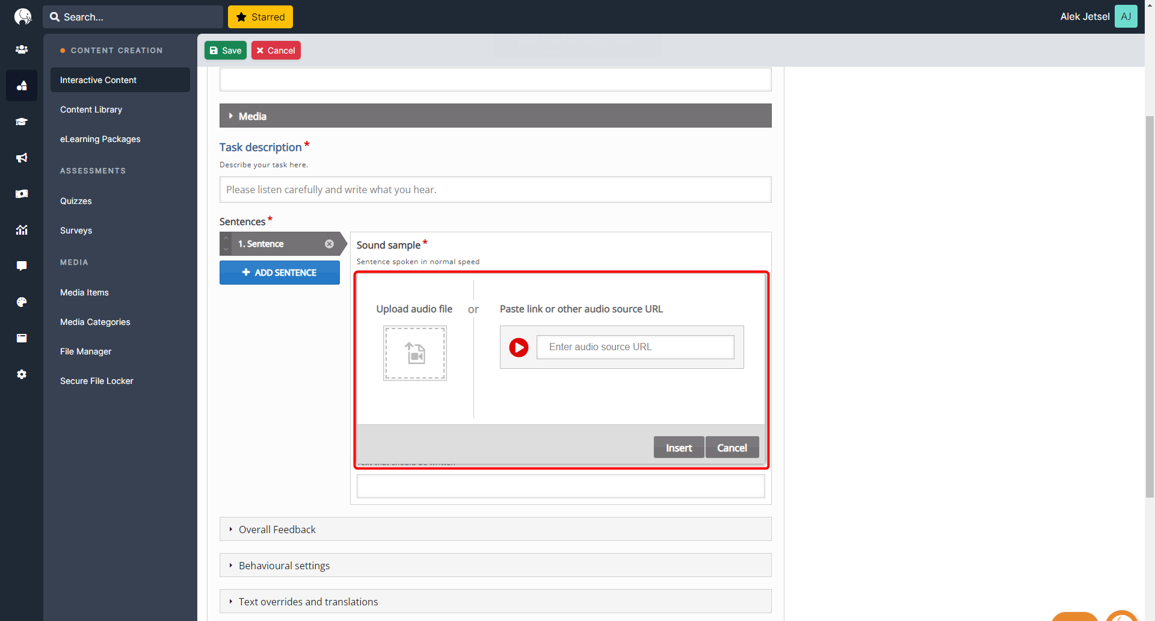Open Interactive Content menu item

pyautogui.click(x=120, y=80)
